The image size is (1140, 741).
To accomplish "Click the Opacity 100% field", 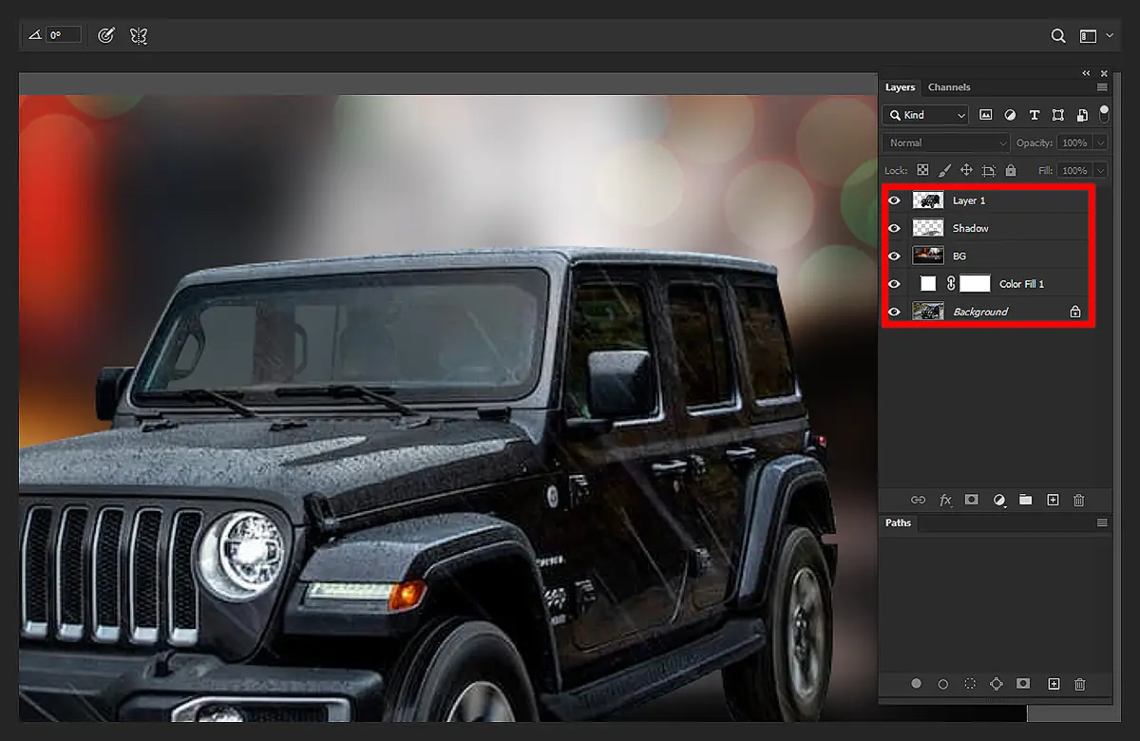I will pyautogui.click(x=1074, y=142).
